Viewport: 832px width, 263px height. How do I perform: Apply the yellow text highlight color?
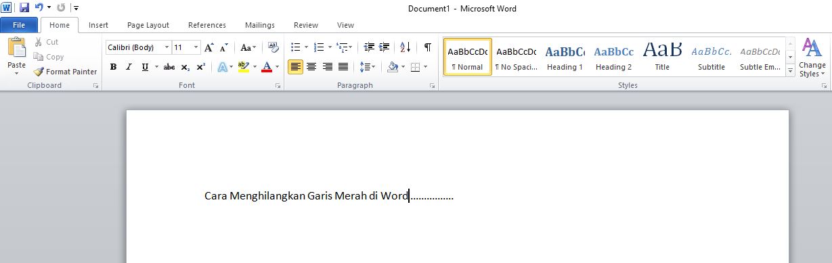click(244, 67)
